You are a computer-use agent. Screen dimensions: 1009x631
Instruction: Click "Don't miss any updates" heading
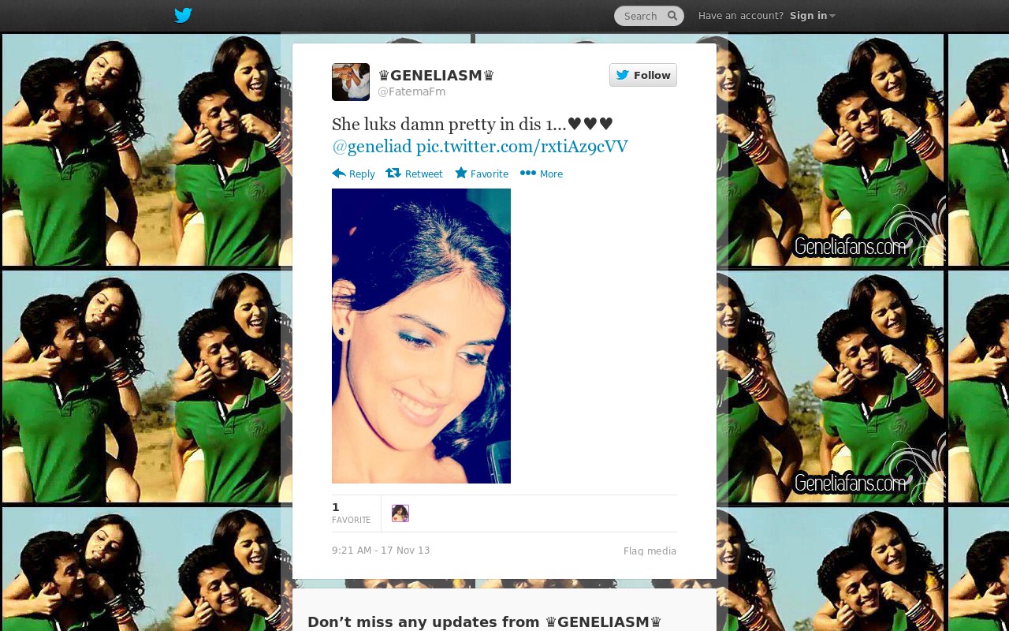click(484, 622)
